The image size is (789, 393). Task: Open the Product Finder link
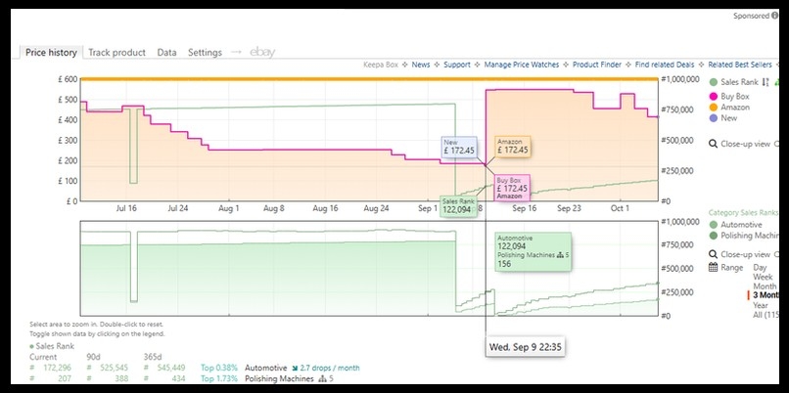[x=597, y=65]
